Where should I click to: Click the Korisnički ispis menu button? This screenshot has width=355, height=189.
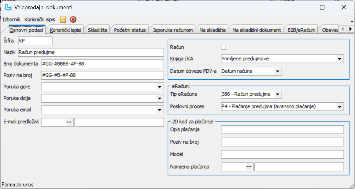(40, 20)
